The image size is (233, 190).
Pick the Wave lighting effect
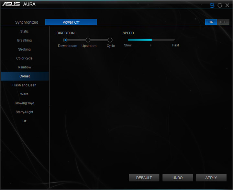point(24,94)
